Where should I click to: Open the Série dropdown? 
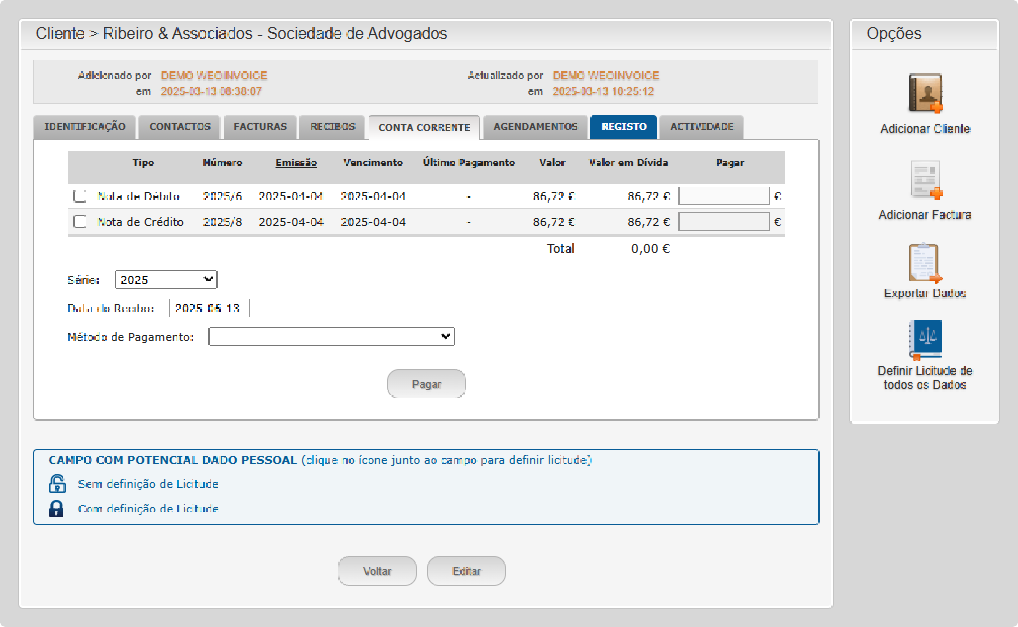[166, 280]
